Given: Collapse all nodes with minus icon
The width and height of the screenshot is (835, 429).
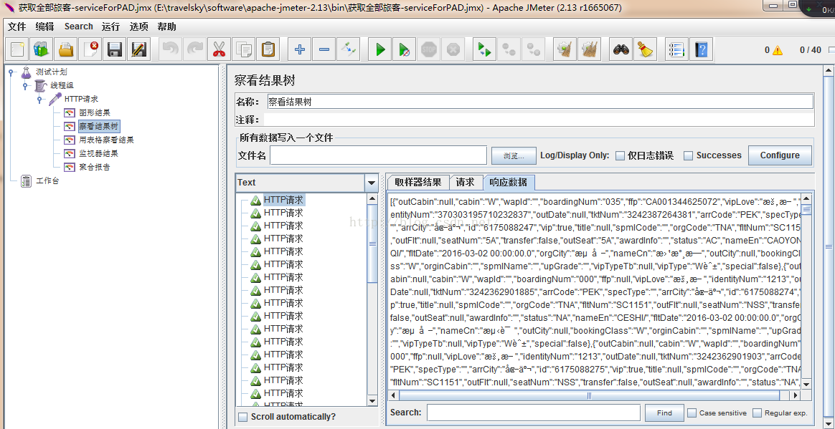Looking at the screenshot, I should coord(324,49).
